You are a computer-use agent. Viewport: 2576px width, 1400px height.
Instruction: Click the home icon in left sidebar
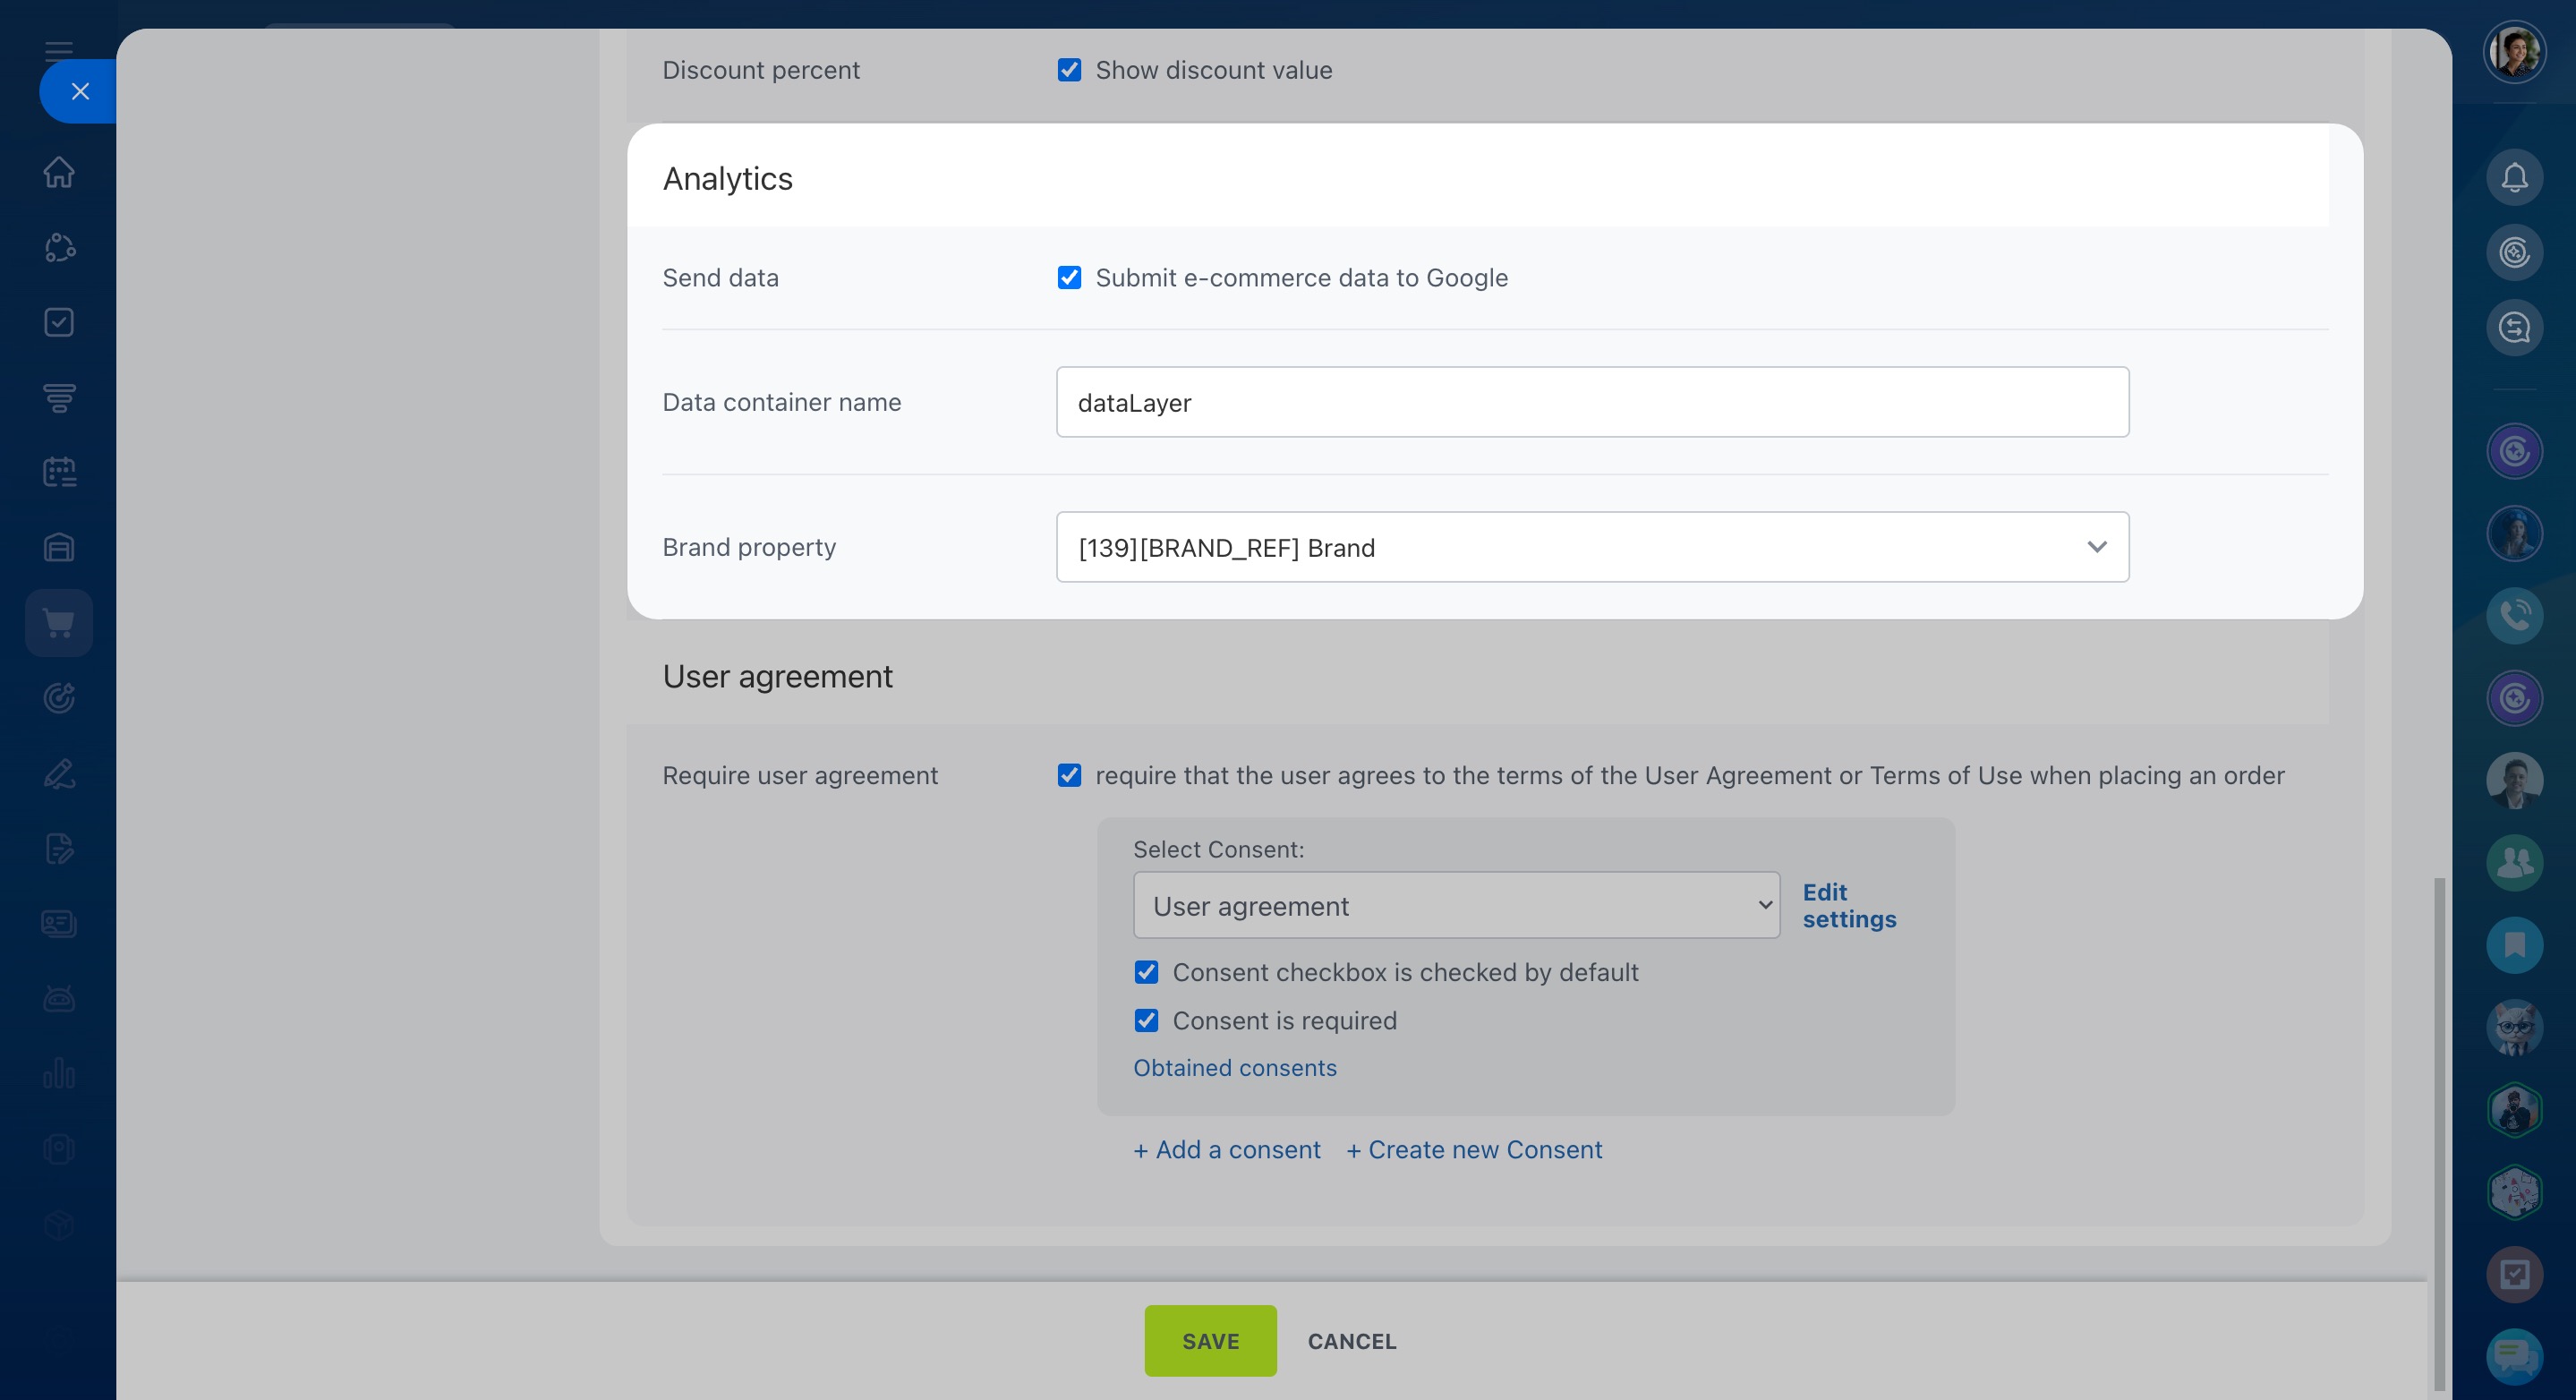click(59, 172)
